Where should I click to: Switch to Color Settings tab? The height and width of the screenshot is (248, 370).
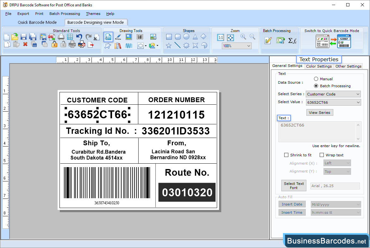point(319,66)
